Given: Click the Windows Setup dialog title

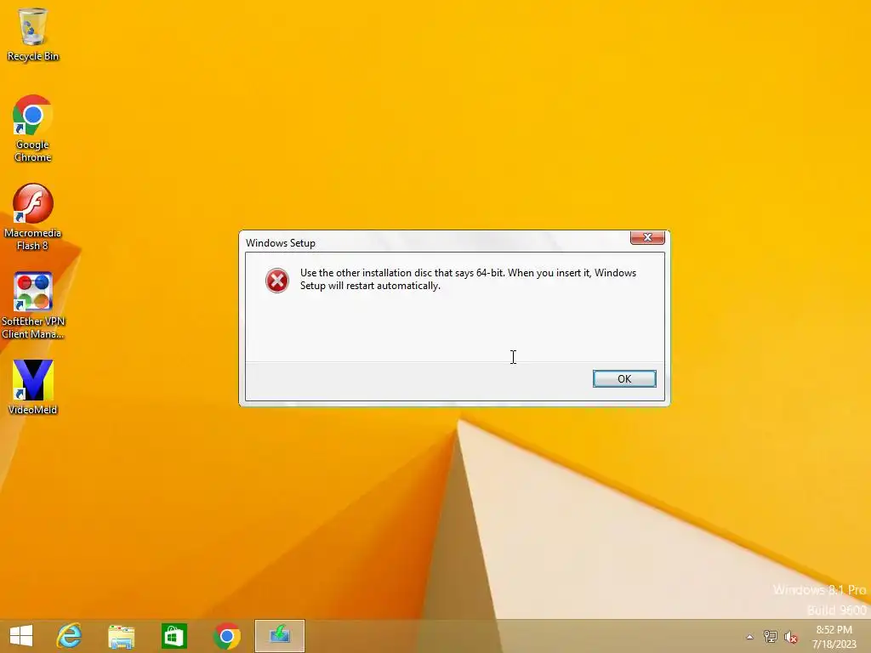Looking at the screenshot, I should click(281, 243).
